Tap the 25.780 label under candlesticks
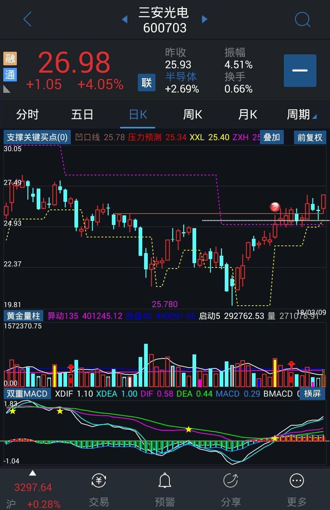This screenshot has width=330, height=510. click(x=165, y=304)
